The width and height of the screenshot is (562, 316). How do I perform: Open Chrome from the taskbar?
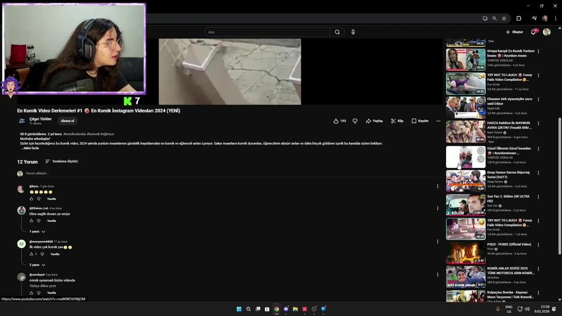[x=277, y=309]
